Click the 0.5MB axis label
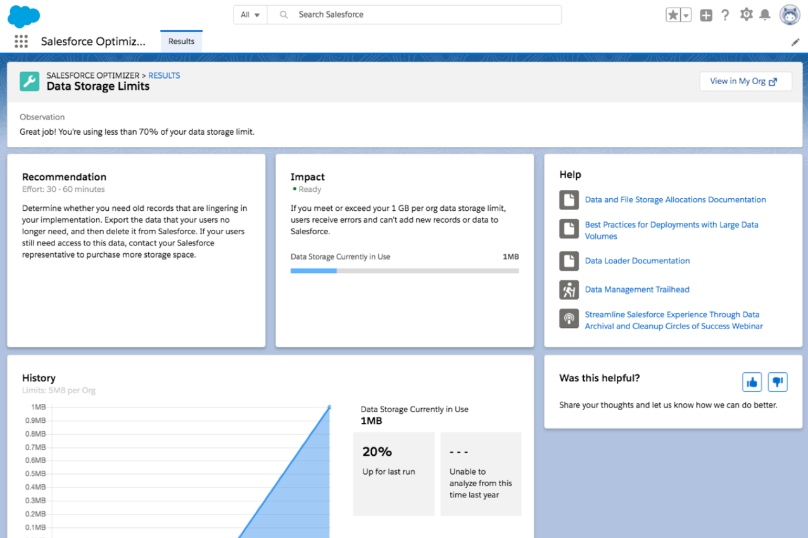 (35, 474)
